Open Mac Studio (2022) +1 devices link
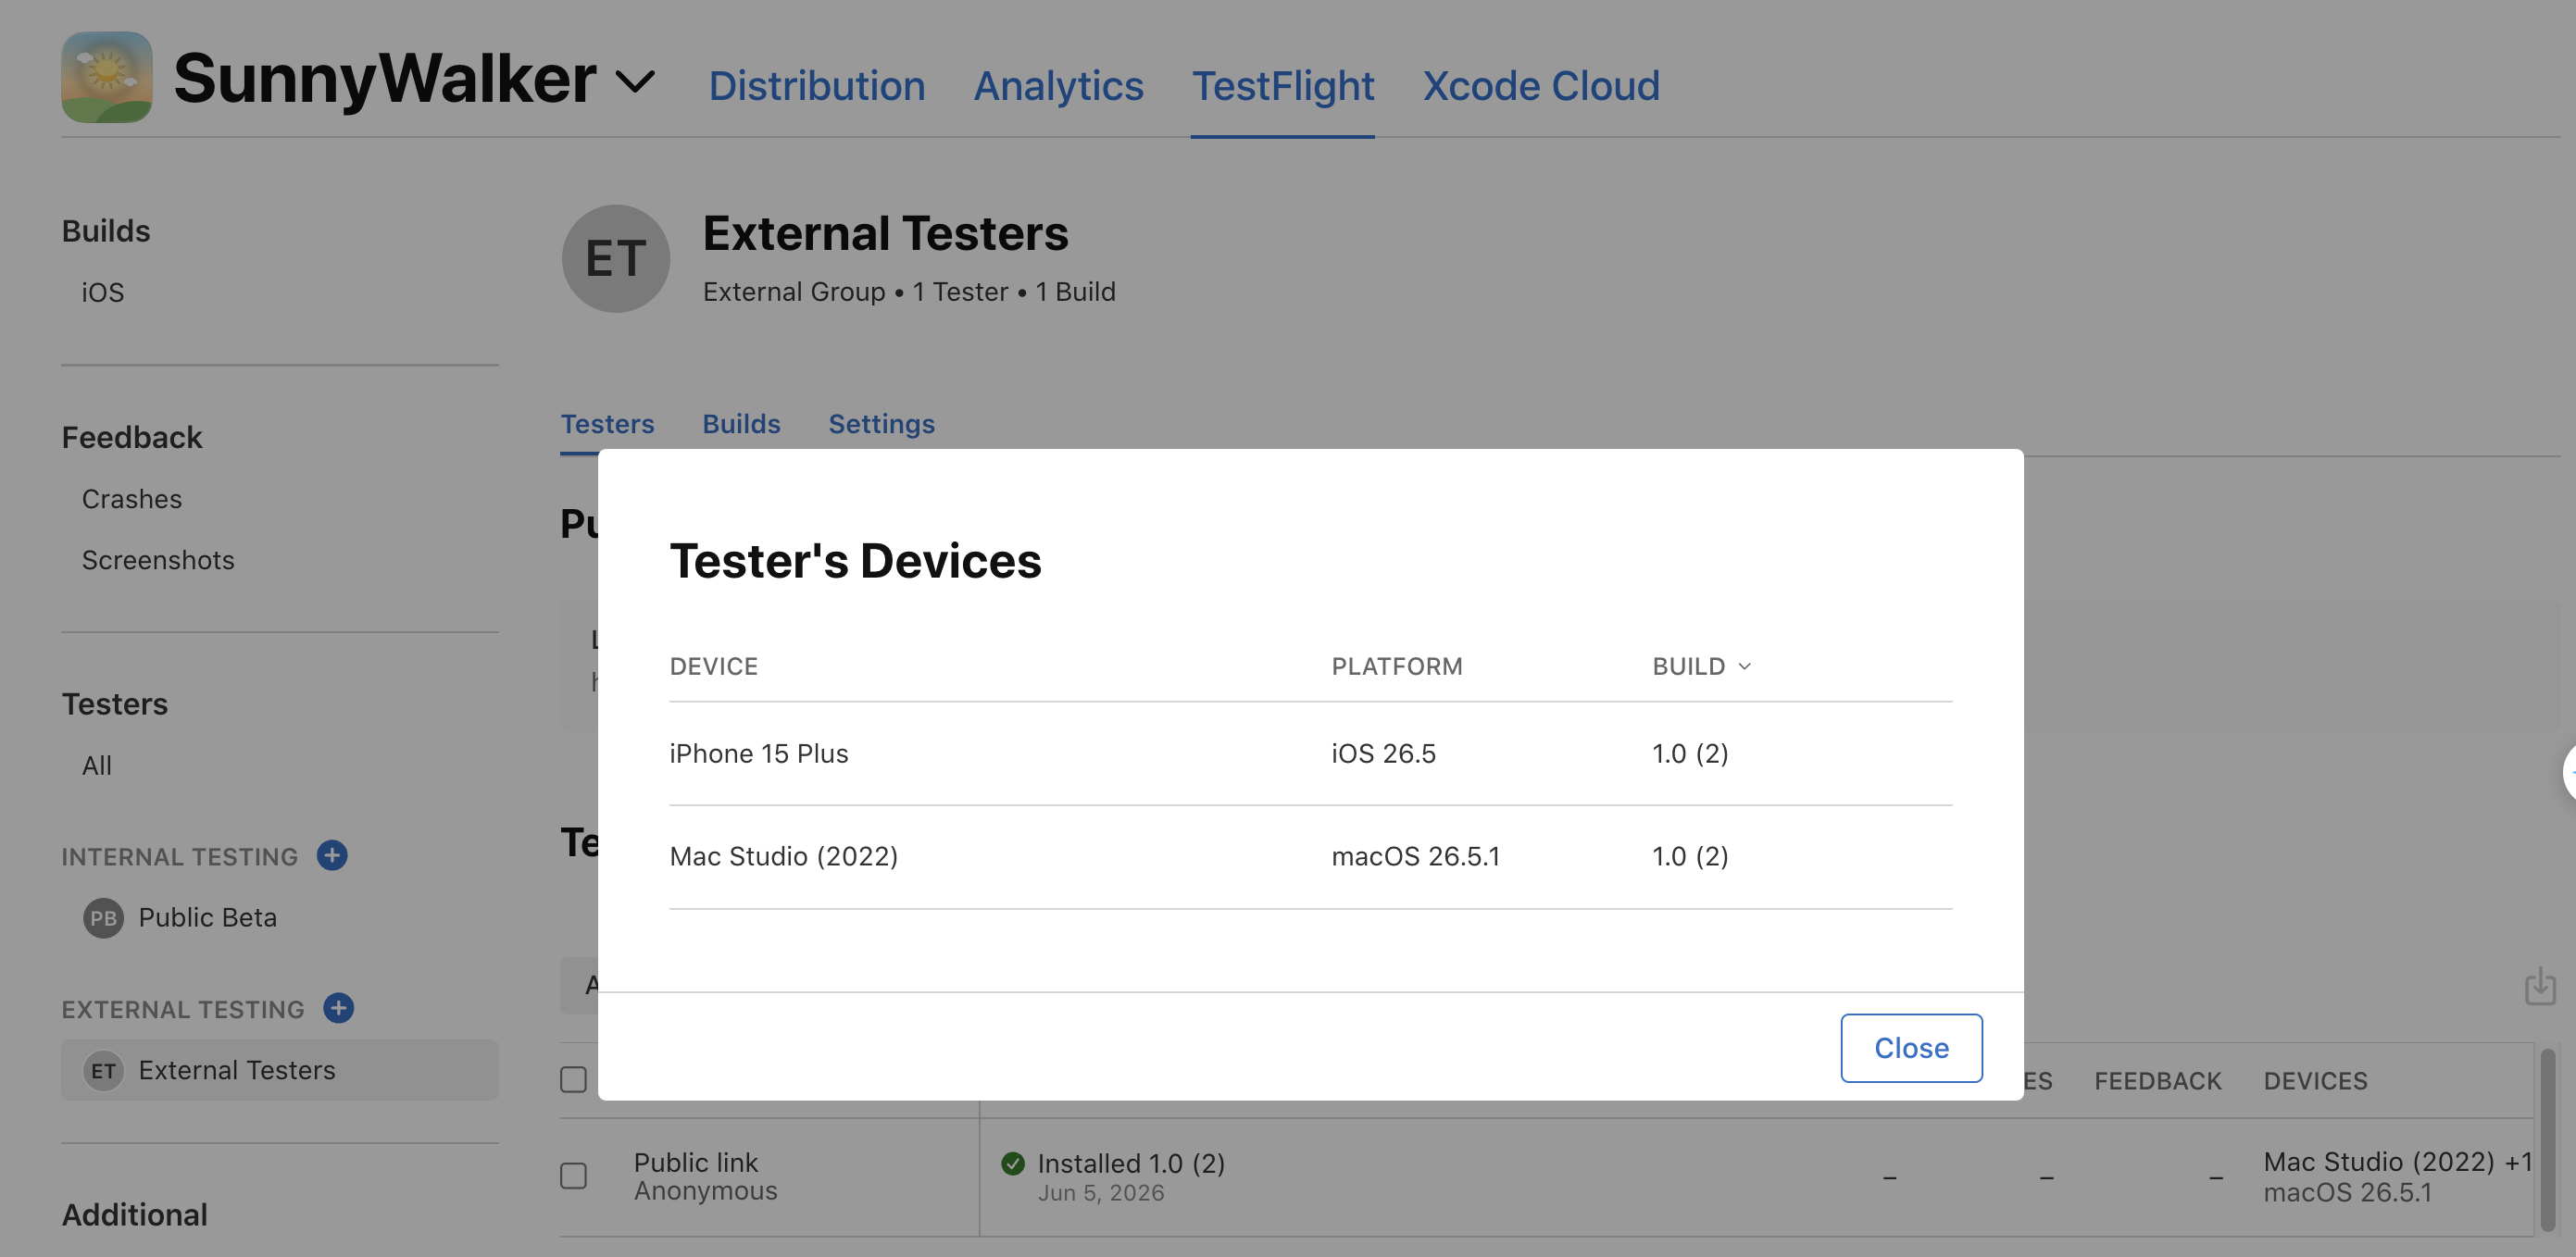Viewport: 2576px width, 1257px height. 2398,1161
